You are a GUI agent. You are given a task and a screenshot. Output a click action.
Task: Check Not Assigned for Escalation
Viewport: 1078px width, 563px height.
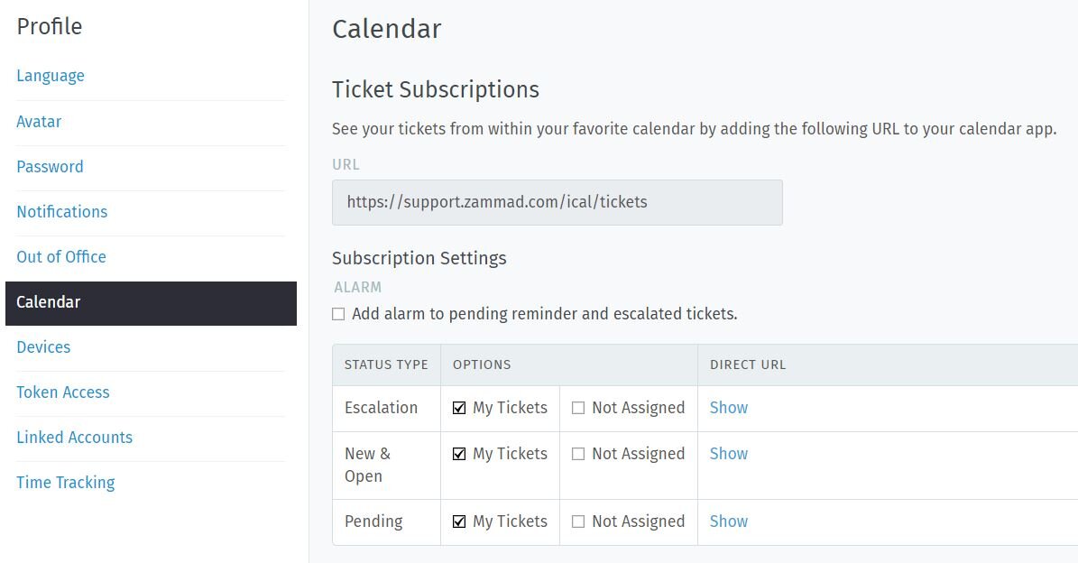coord(578,408)
